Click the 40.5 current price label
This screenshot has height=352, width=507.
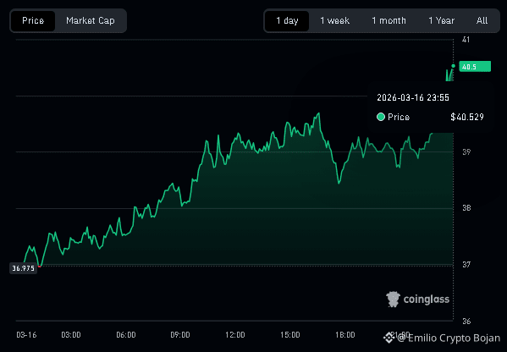475,67
